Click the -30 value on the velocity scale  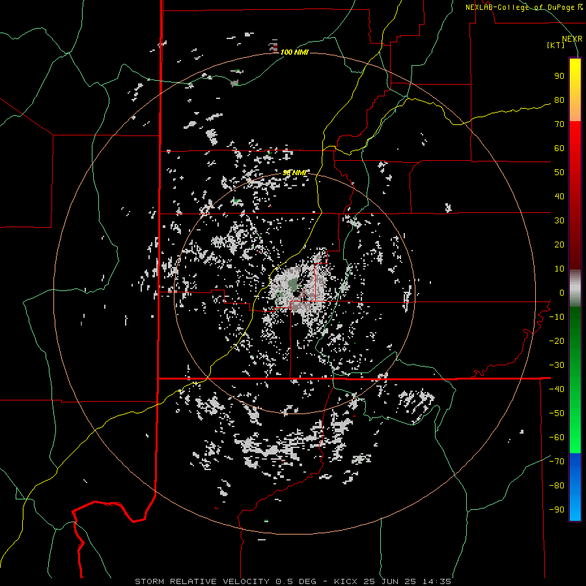click(x=557, y=365)
